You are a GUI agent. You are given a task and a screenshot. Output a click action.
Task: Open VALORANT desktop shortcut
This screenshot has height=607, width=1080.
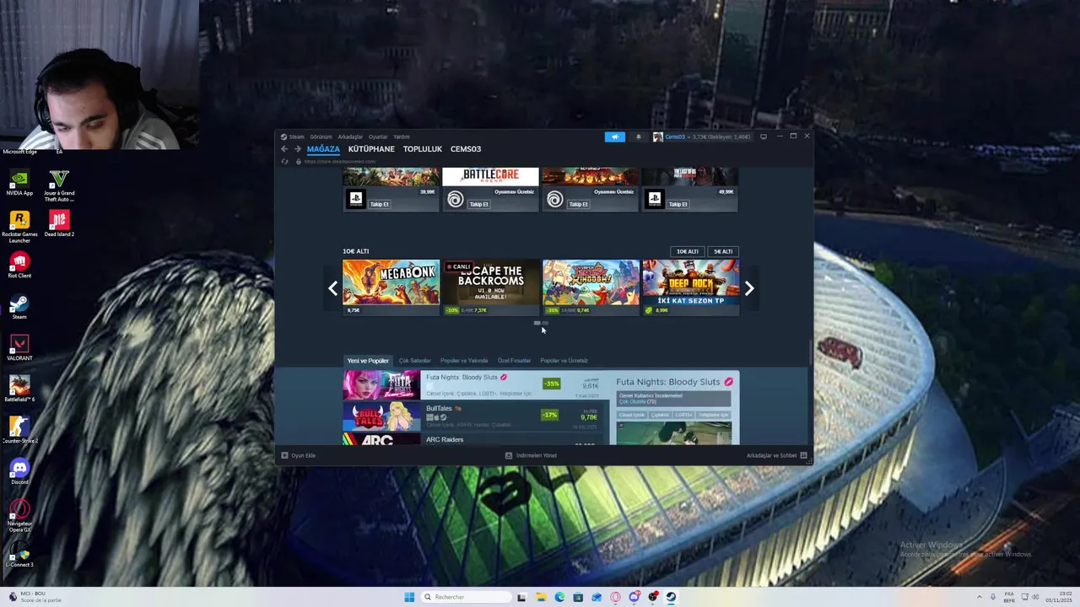pyautogui.click(x=19, y=348)
